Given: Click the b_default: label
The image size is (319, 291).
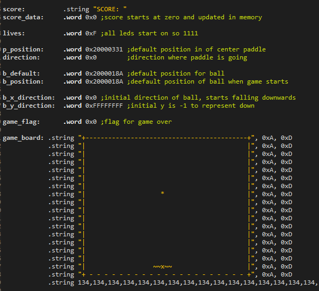Looking at the screenshot, I should (x=21, y=74).
